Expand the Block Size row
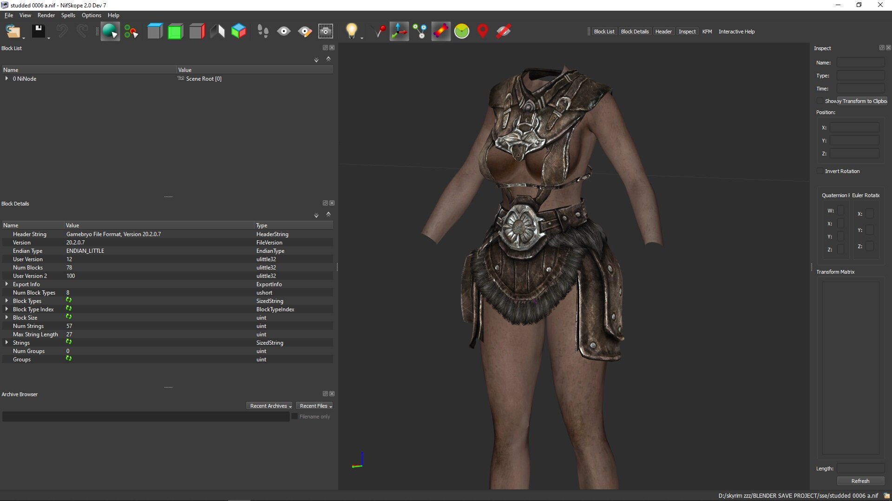Viewport: 892px width, 501px height. click(7, 318)
